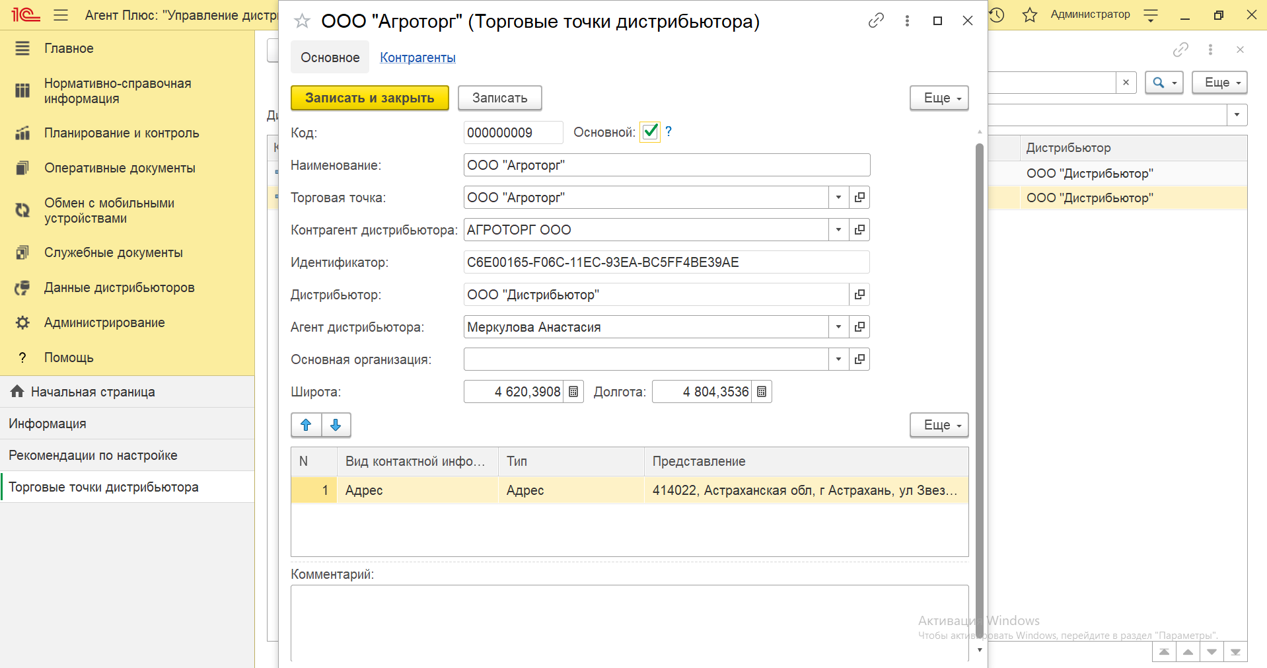Add dialog to favorites with star icon
Image resolution: width=1267 pixels, height=668 pixels.
click(x=302, y=21)
